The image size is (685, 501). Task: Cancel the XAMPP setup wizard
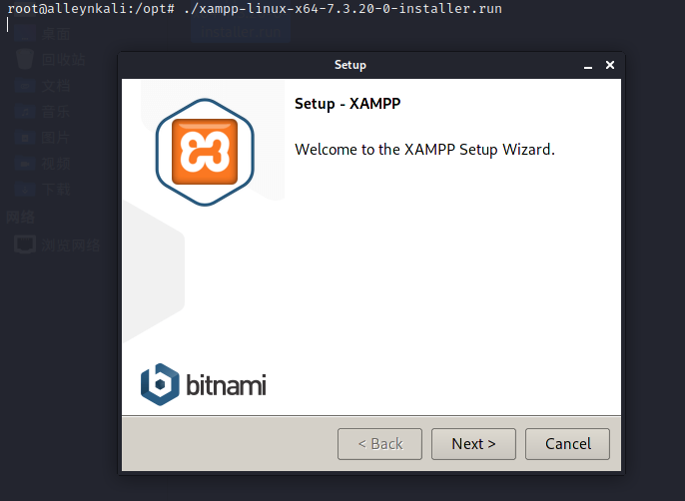tap(567, 444)
